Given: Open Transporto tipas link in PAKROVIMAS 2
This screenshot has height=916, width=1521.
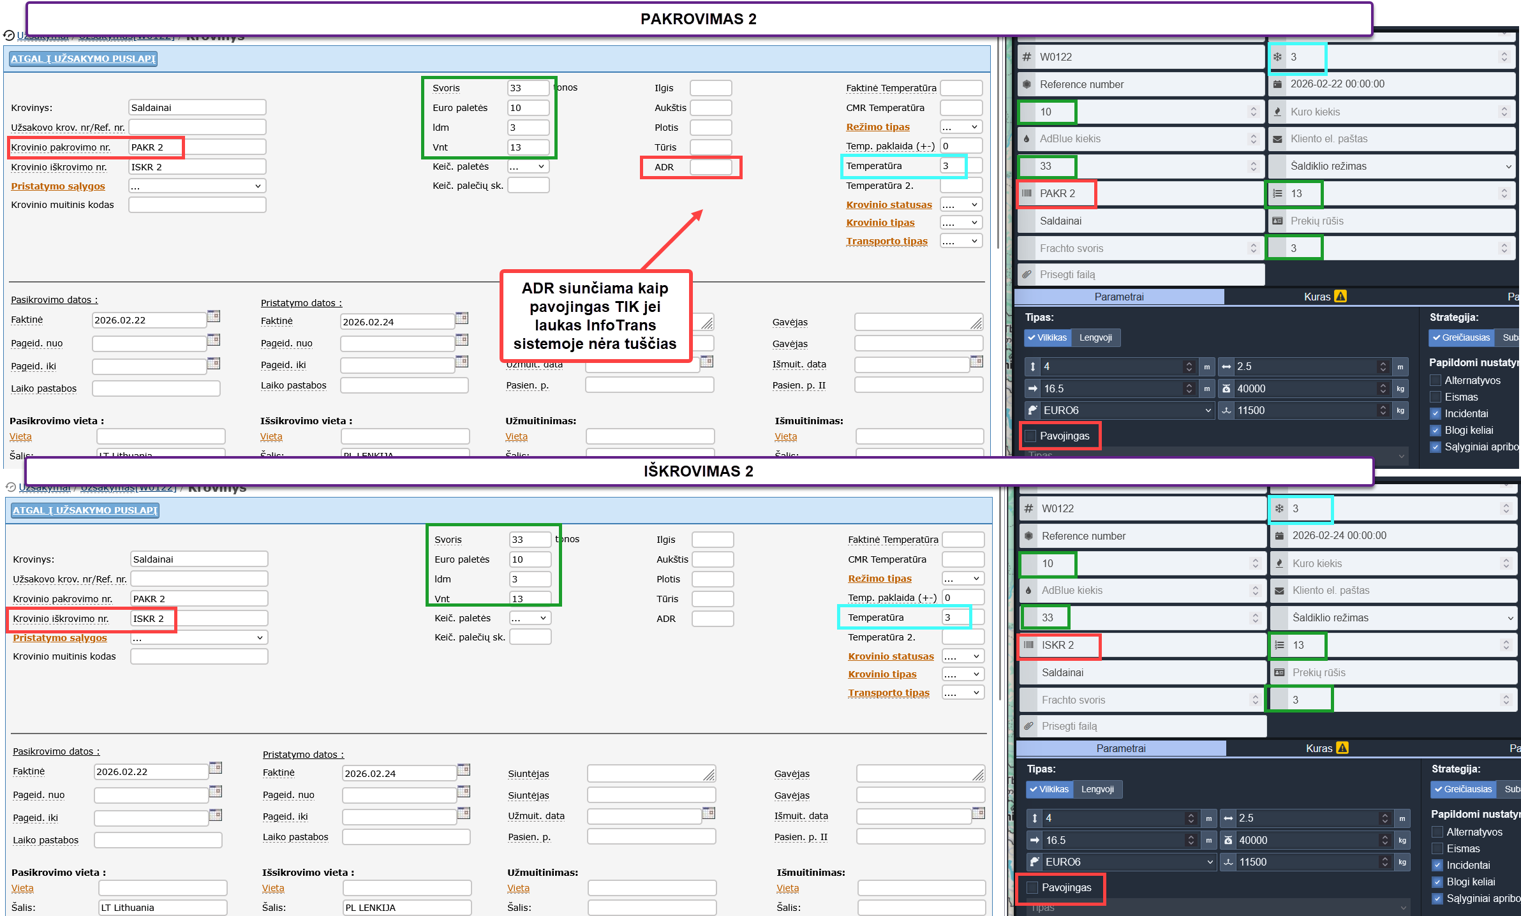Looking at the screenshot, I should [x=887, y=241].
